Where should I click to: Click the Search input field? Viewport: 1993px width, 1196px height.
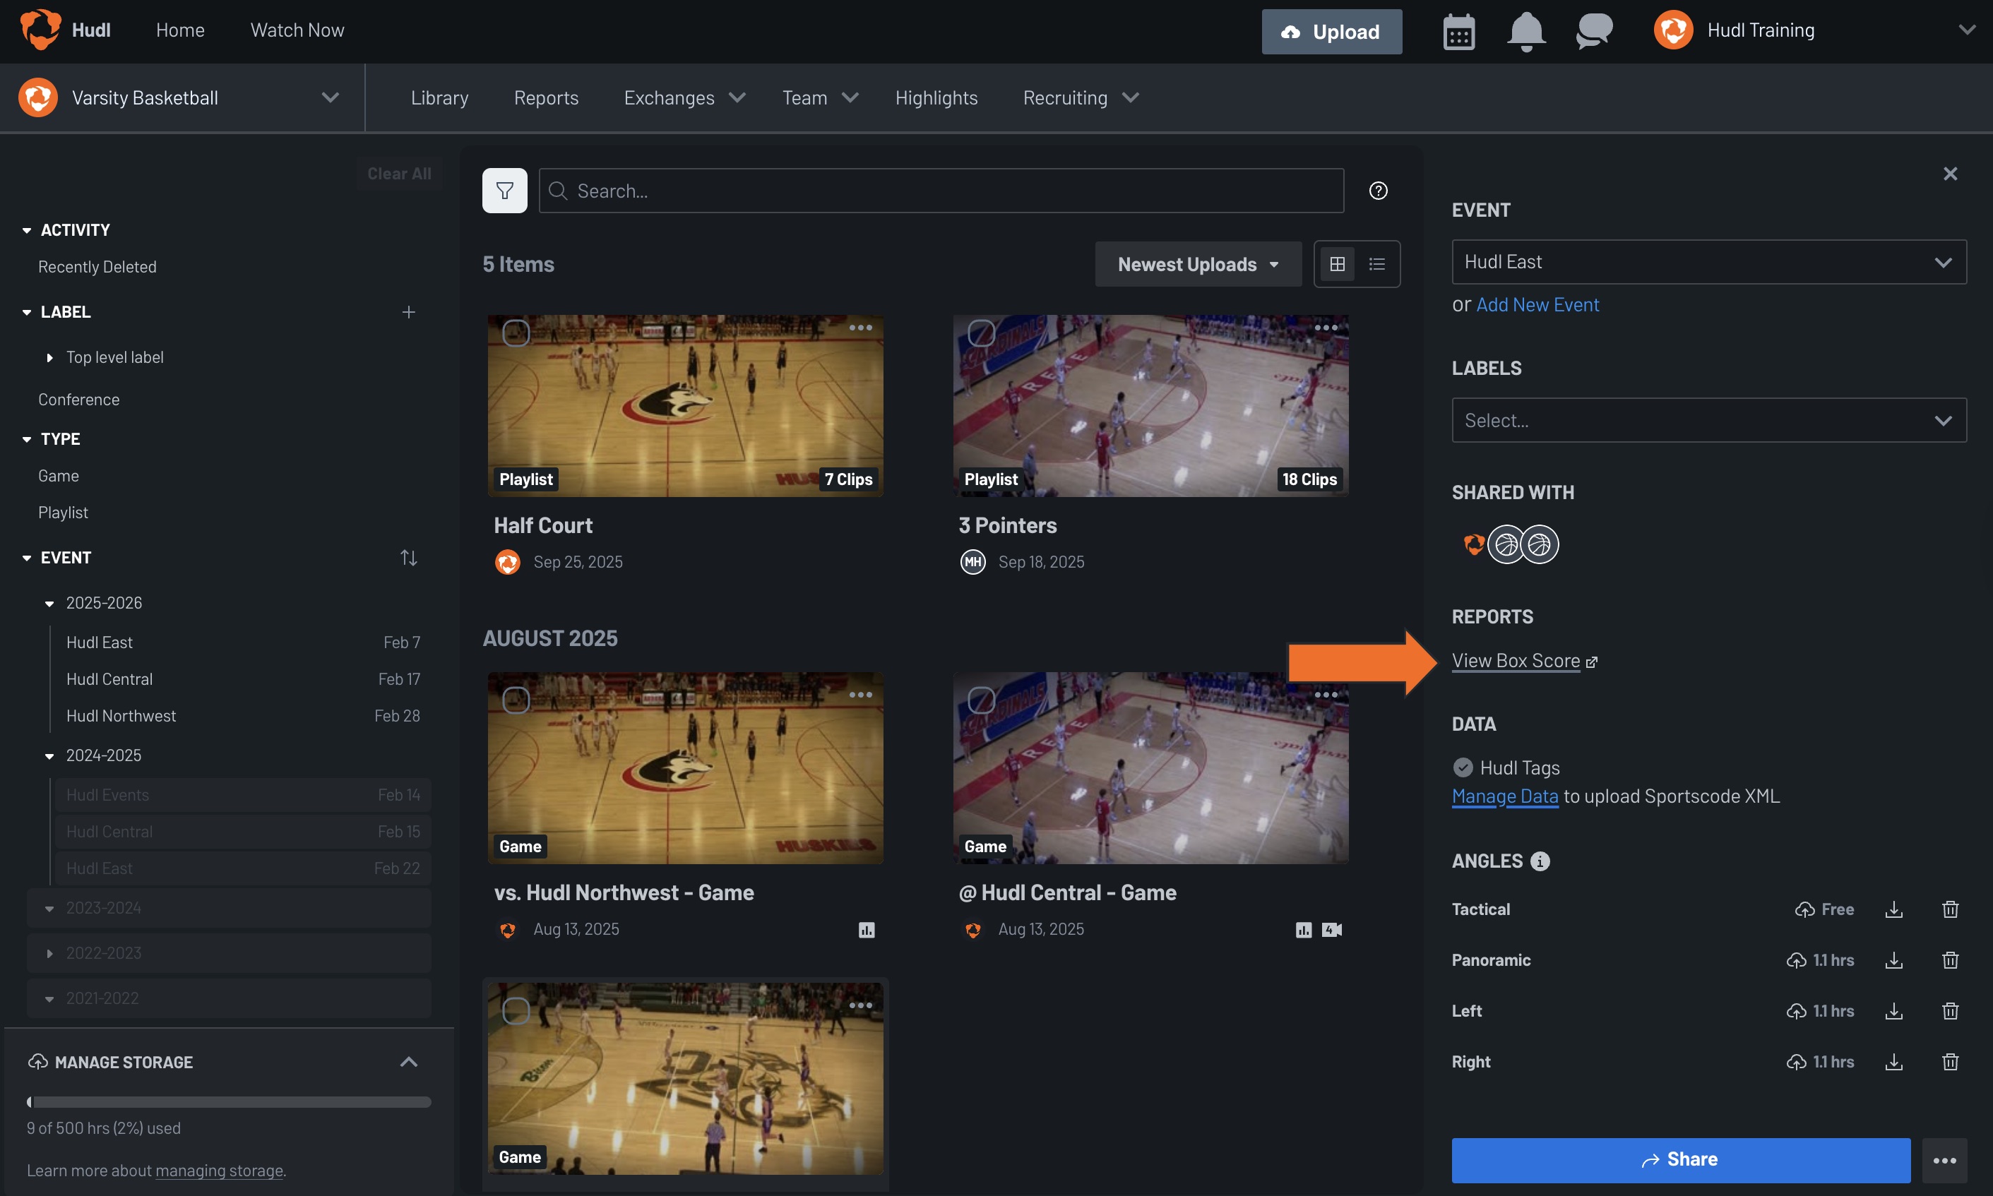pos(941,191)
